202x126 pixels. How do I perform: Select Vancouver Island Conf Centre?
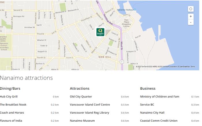point(90,105)
